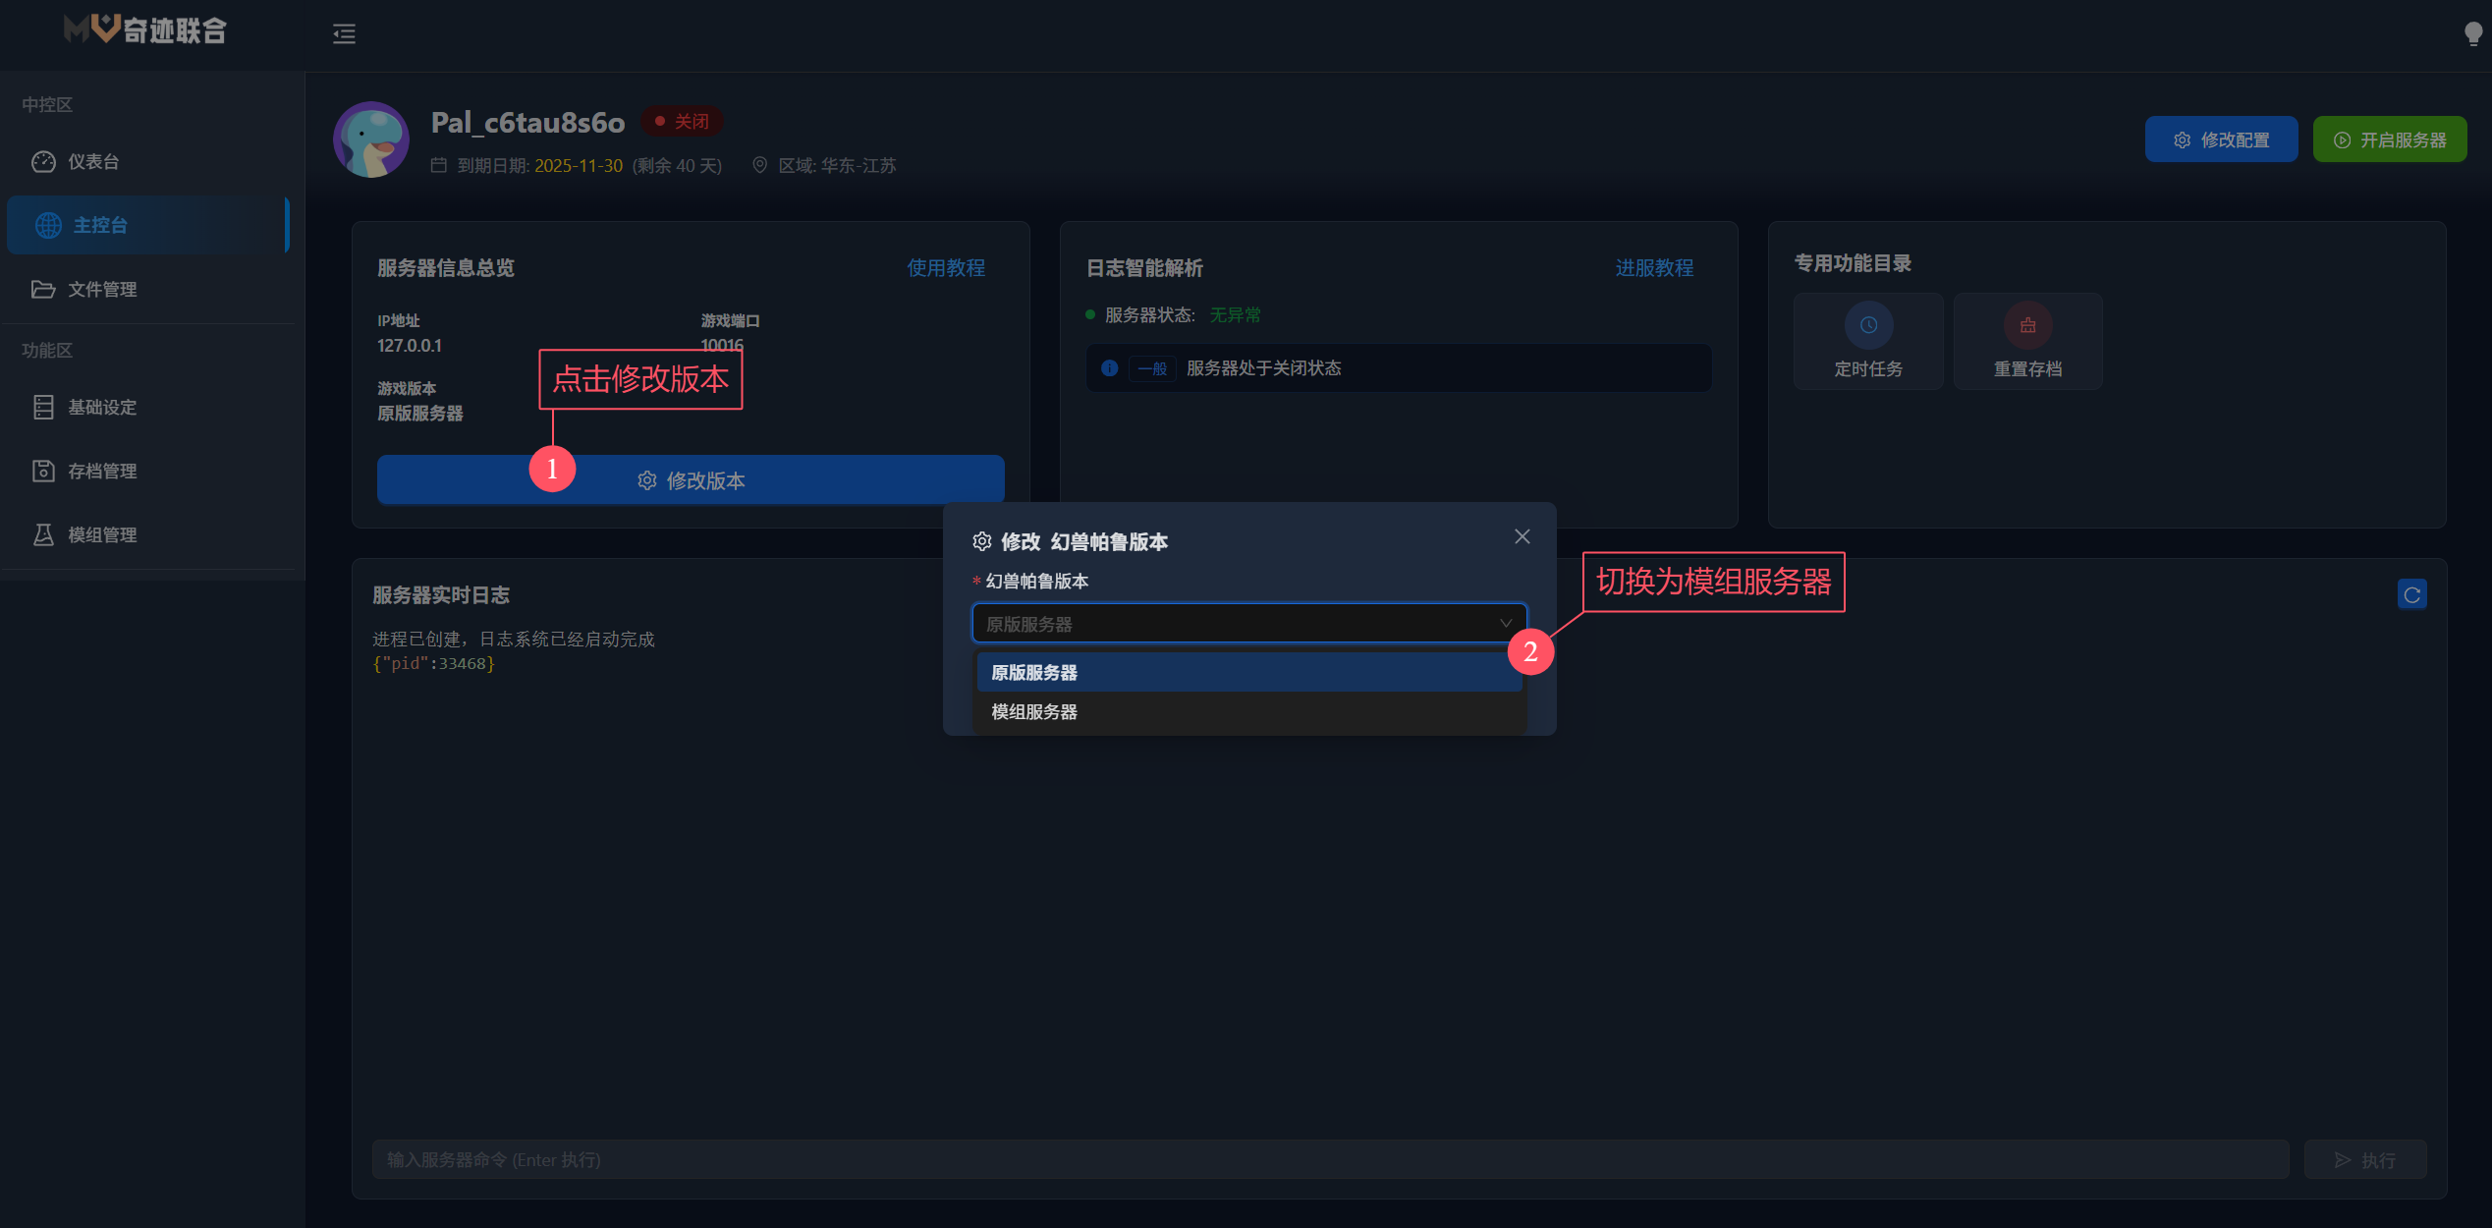2492x1228 pixels.
Task: Click the 修改版本 button
Action: (x=691, y=479)
